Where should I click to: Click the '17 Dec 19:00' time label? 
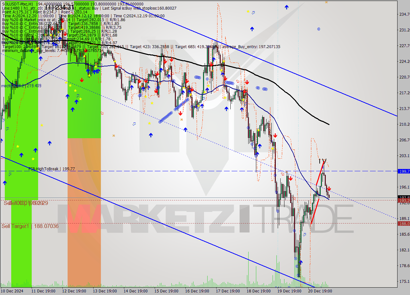tap(228, 291)
